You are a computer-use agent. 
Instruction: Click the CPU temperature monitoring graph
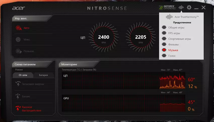(123, 80)
